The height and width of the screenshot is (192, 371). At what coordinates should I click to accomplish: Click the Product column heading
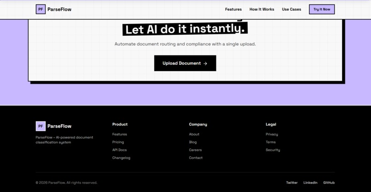(120, 124)
